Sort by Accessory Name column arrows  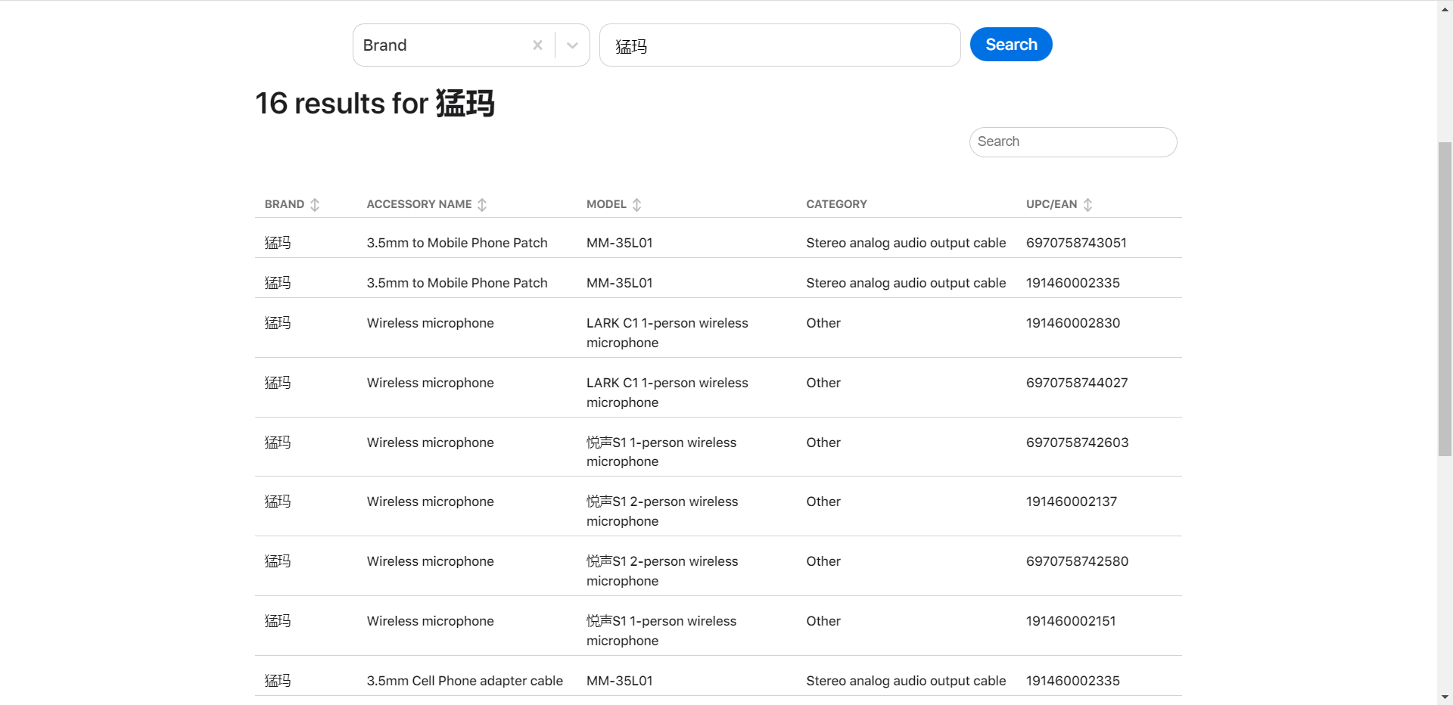[482, 204]
